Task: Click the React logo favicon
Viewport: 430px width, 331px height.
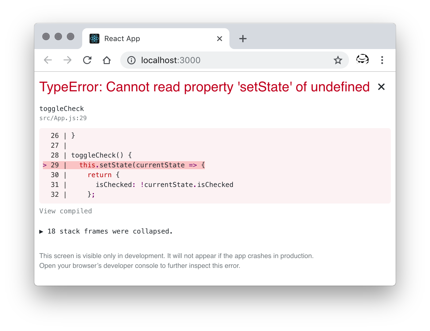Action: tap(94, 39)
